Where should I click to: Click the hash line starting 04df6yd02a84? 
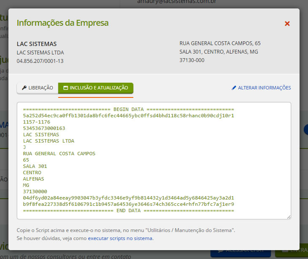coord(128,198)
